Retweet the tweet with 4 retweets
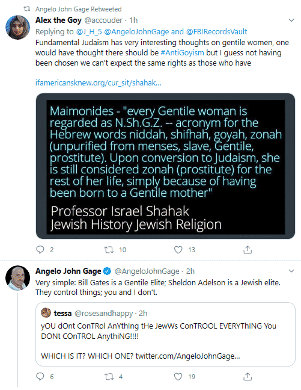 click(109, 377)
